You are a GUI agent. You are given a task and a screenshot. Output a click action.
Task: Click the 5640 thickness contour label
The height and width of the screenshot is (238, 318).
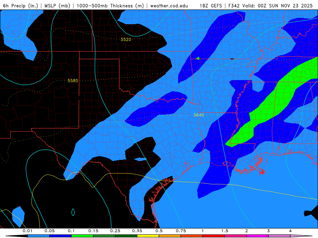click(198, 115)
